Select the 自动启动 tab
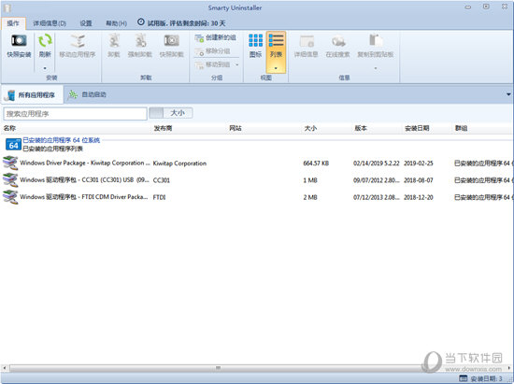Viewport: 514px width, 384px height. coord(87,95)
